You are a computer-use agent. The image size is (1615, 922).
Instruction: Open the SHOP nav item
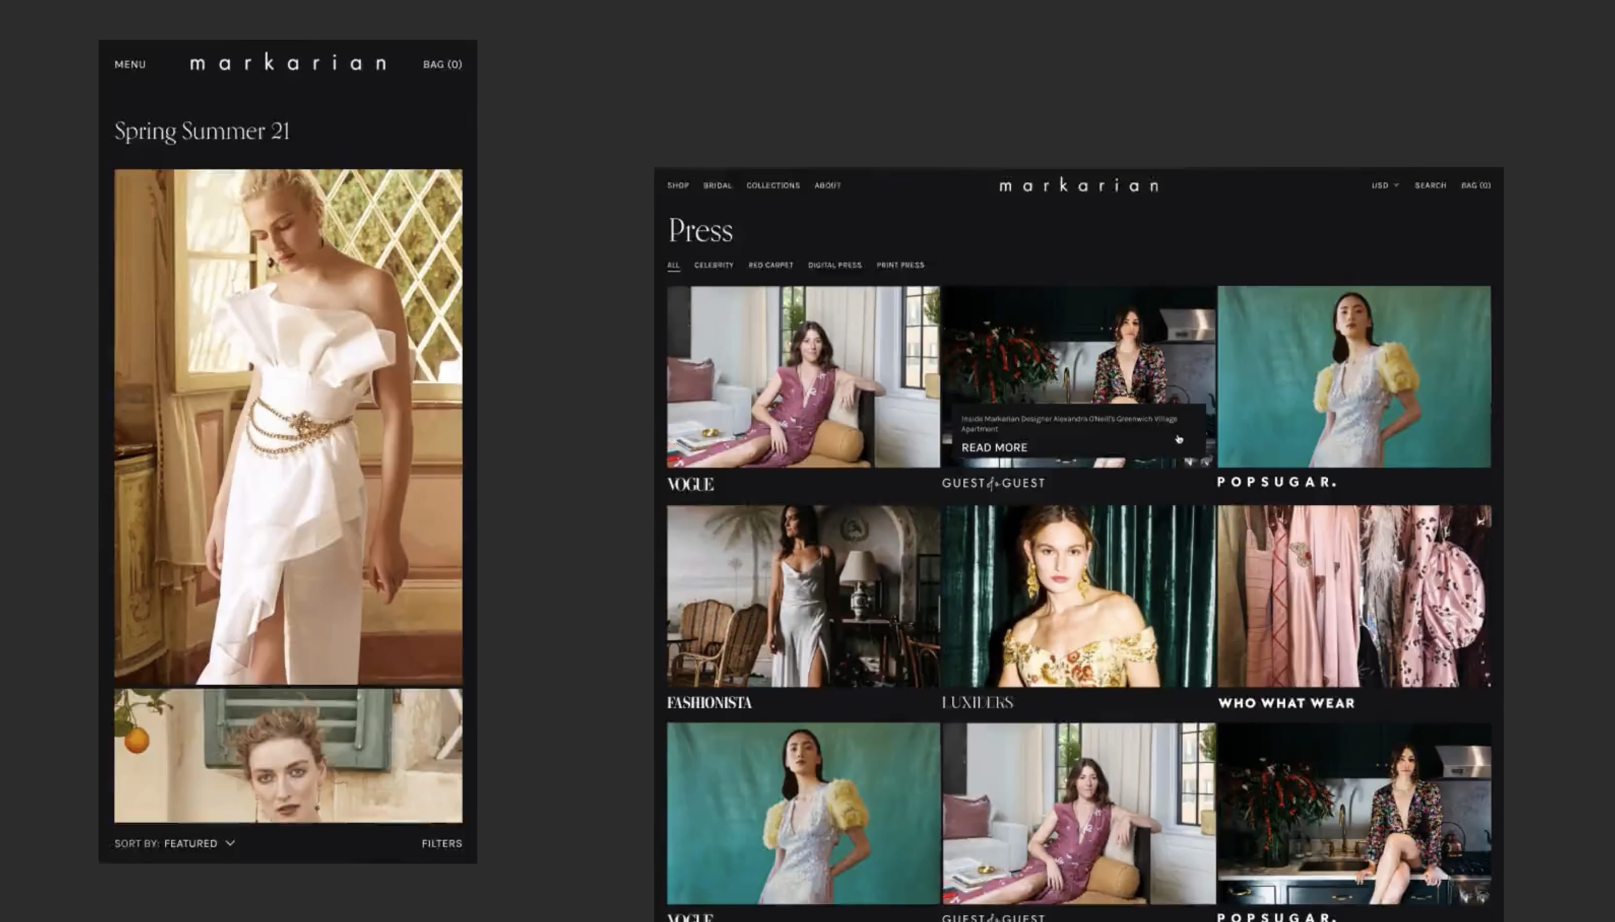point(677,185)
